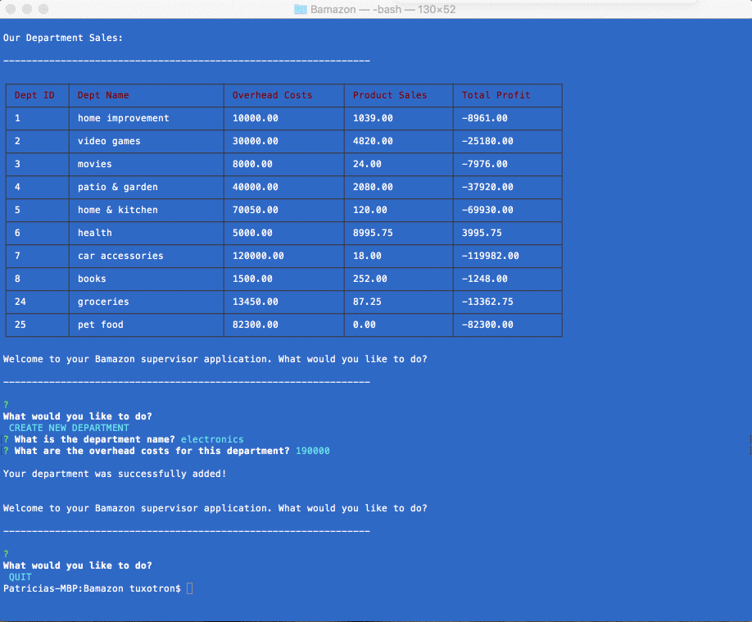Click product sales value 120.00
Screen dimensions: 752x622
(x=369, y=210)
